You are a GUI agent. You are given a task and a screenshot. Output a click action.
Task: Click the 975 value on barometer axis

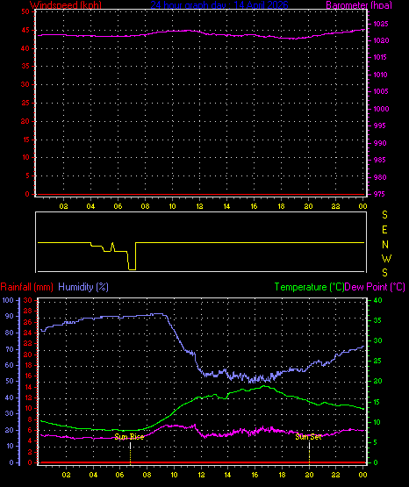pos(379,194)
